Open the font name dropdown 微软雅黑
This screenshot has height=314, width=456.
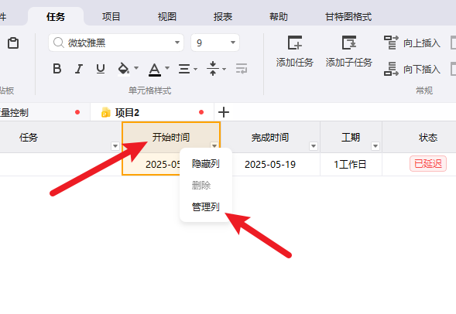[x=177, y=43]
